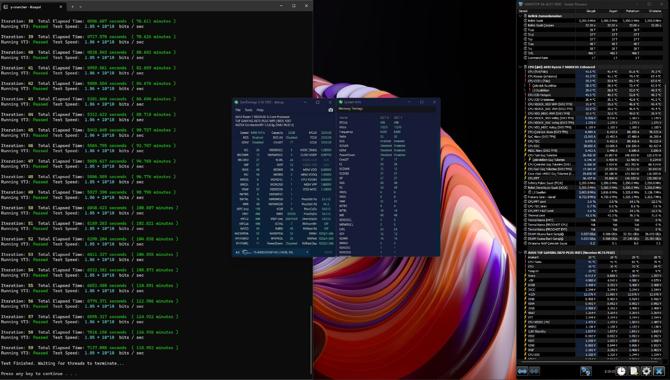
Task: Collapse the Bellek Zamanlamaları sensor group
Action: (x=521, y=16)
